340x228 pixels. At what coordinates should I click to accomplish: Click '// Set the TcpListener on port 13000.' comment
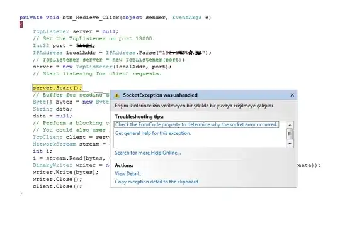pyautogui.click(x=94, y=39)
